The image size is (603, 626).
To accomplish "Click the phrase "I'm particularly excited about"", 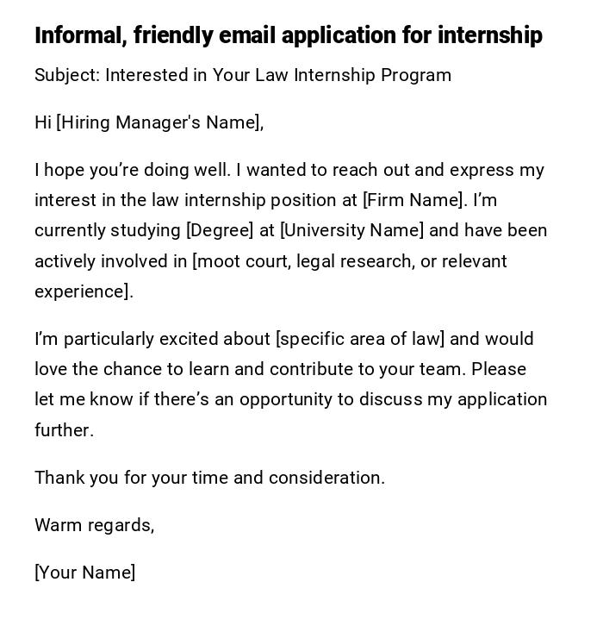I will pos(152,339).
